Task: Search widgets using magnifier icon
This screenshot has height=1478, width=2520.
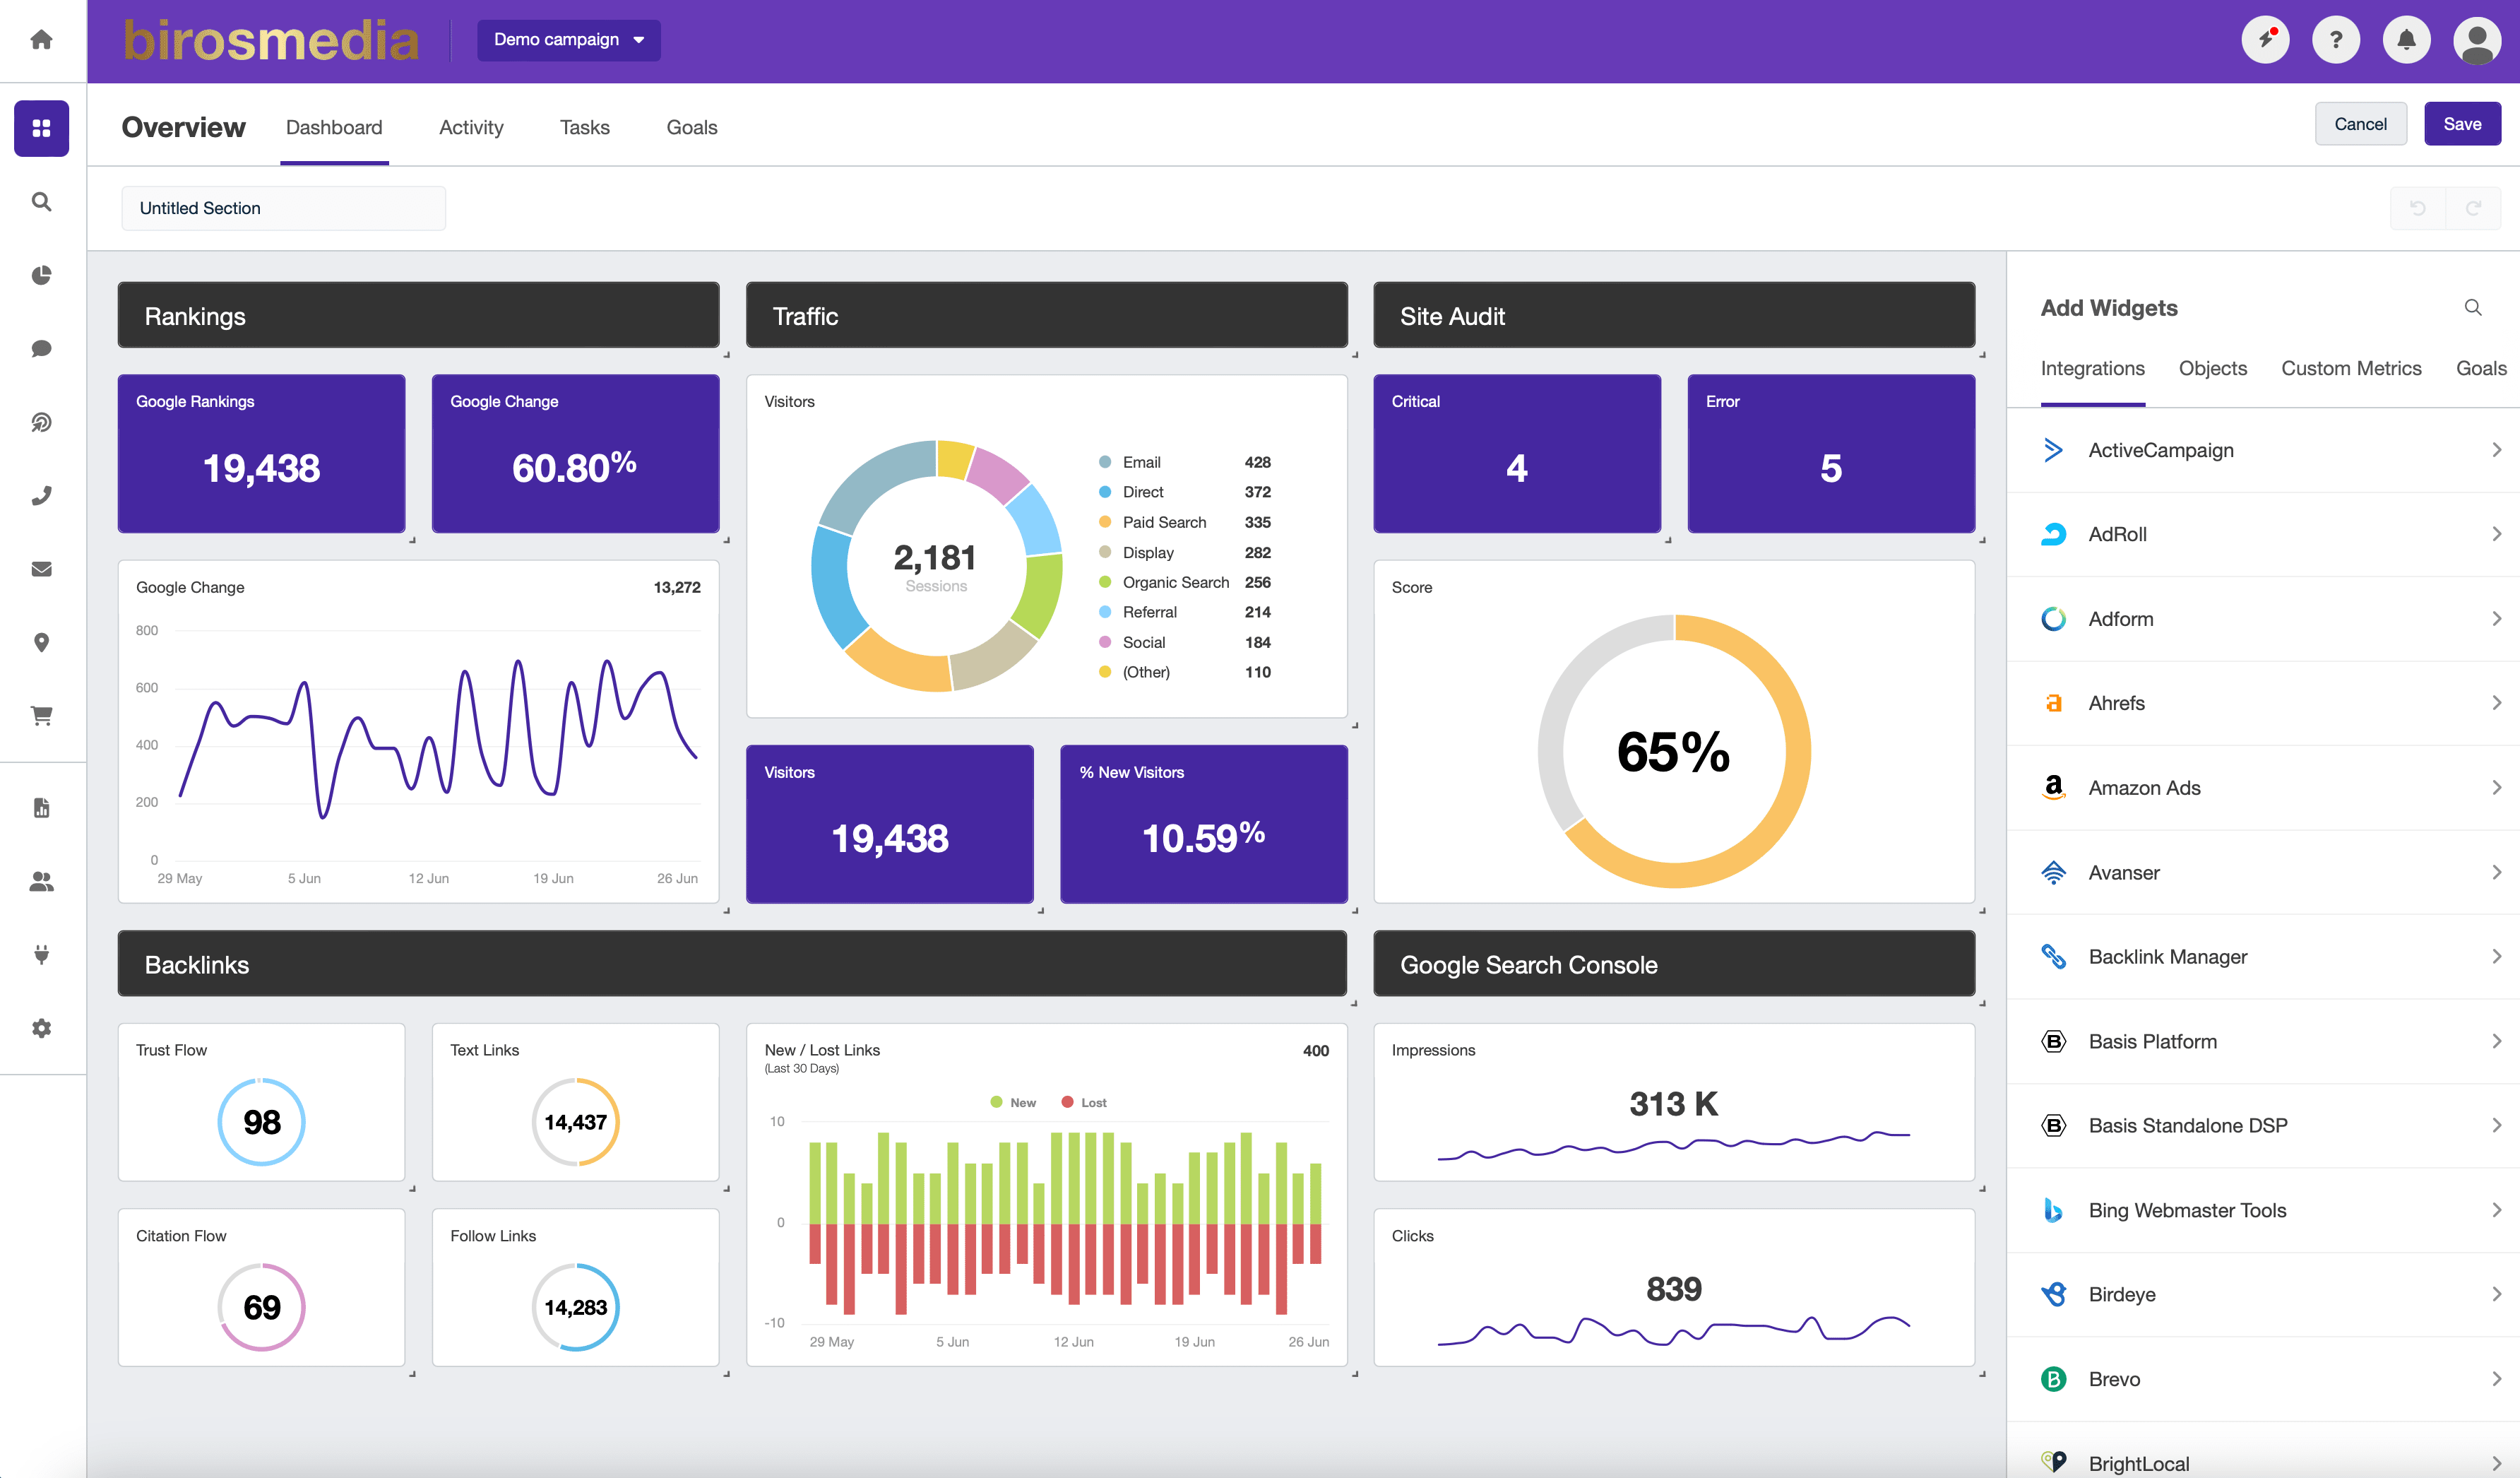Action: click(2472, 308)
